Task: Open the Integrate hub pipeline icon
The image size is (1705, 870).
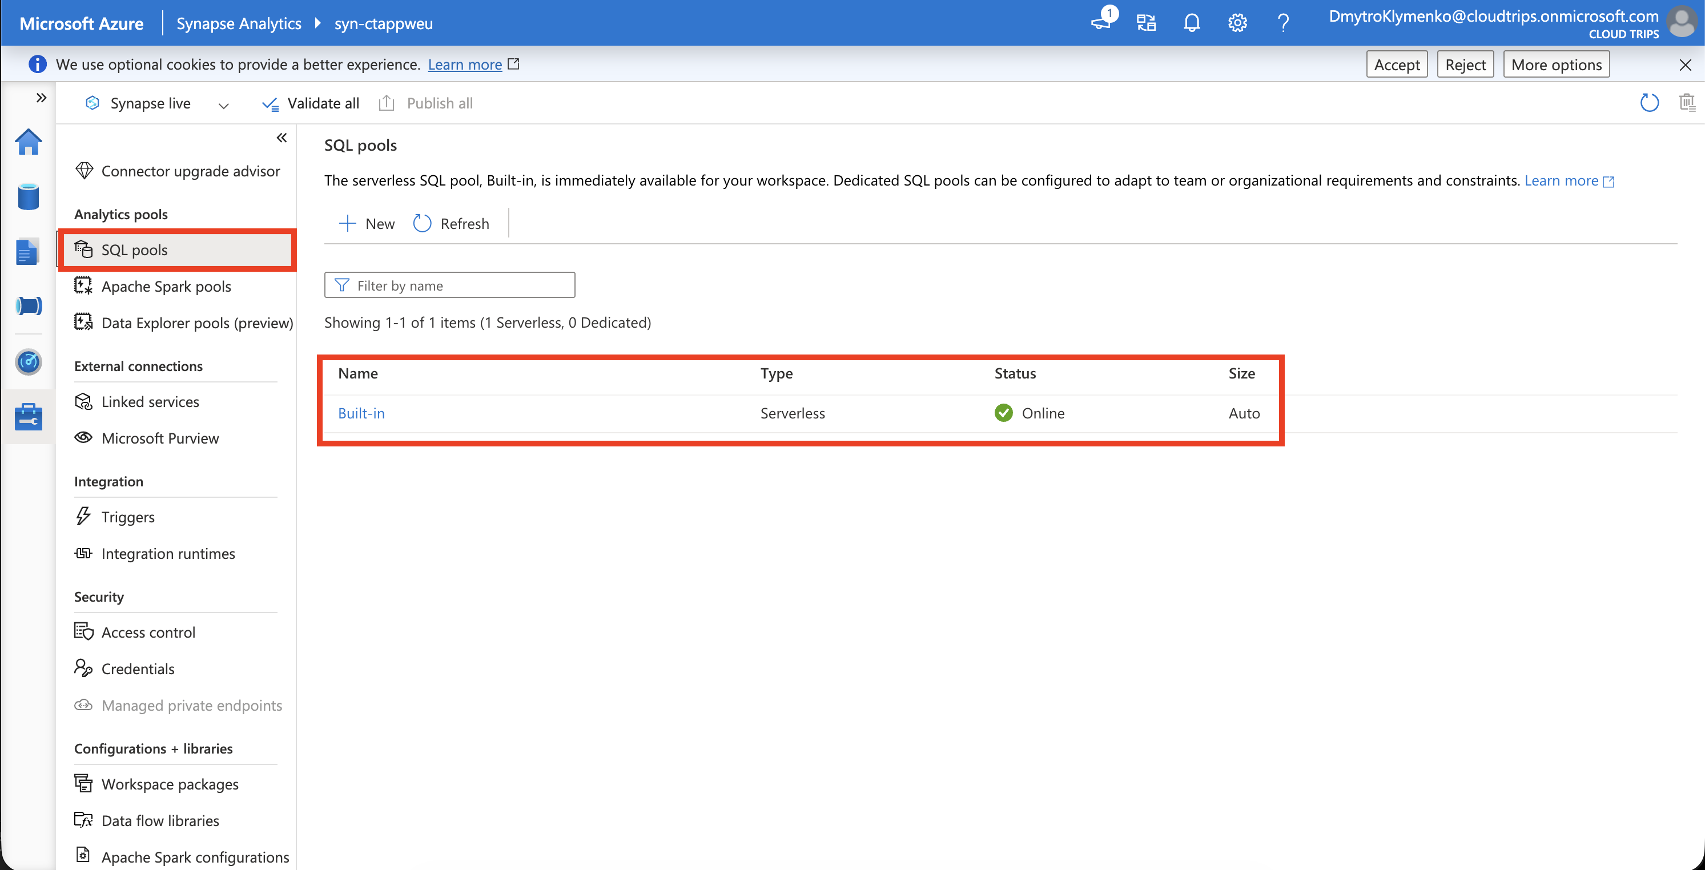Action: click(29, 305)
